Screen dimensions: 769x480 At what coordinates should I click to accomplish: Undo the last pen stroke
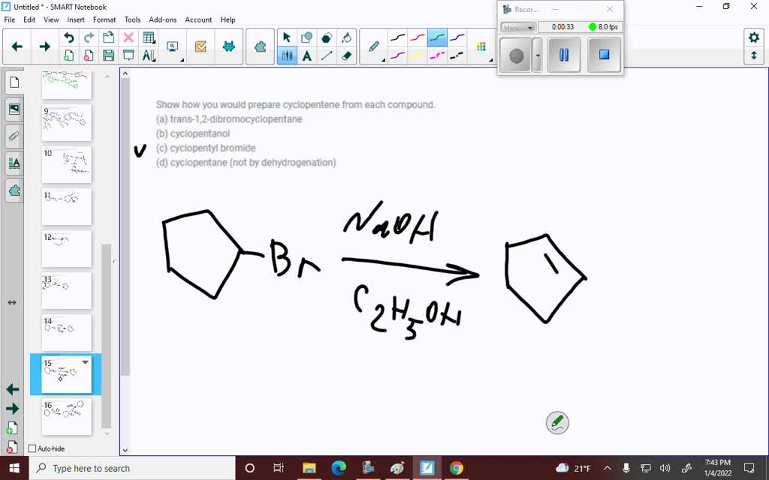[x=69, y=36]
